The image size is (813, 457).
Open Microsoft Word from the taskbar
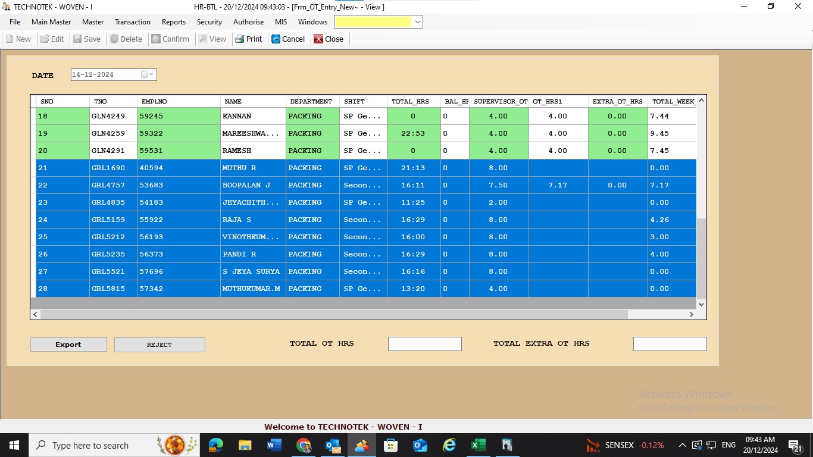pos(274,445)
